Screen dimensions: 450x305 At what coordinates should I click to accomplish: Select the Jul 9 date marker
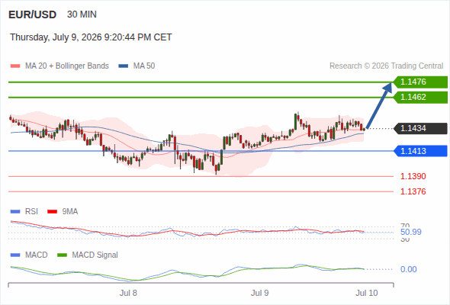click(x=260, y=293)
